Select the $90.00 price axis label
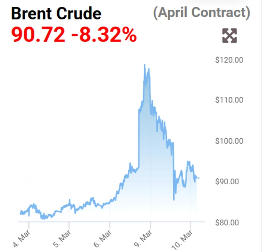 point(229,182)
